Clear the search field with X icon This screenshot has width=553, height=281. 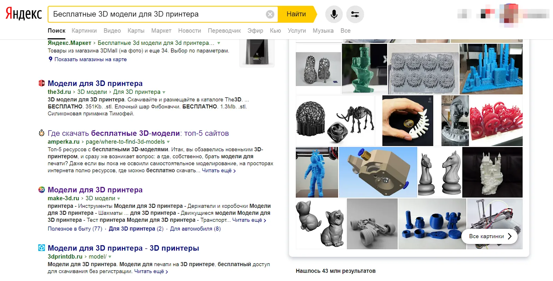tap(270, 14)
